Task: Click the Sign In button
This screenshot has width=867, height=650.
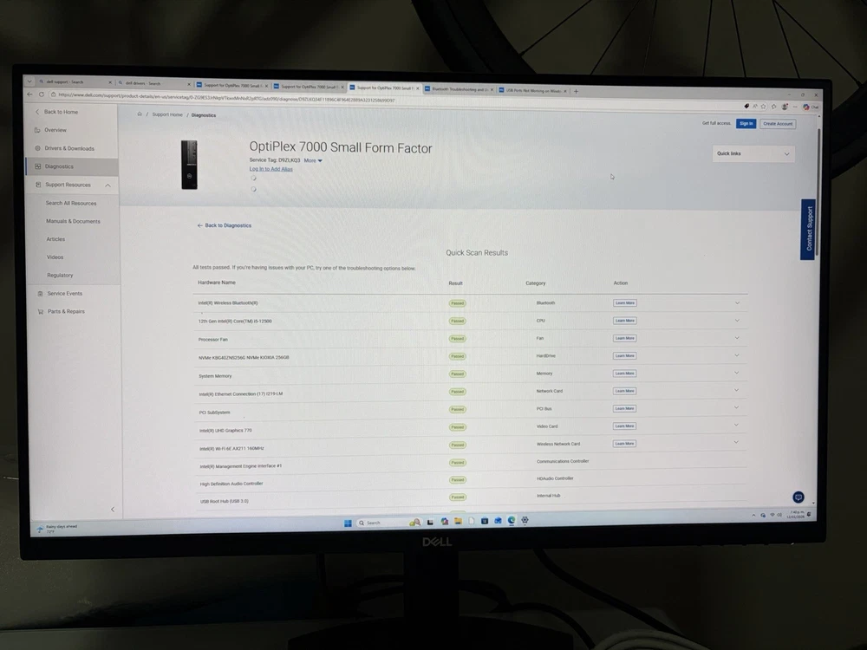Action: pos(746,124)
